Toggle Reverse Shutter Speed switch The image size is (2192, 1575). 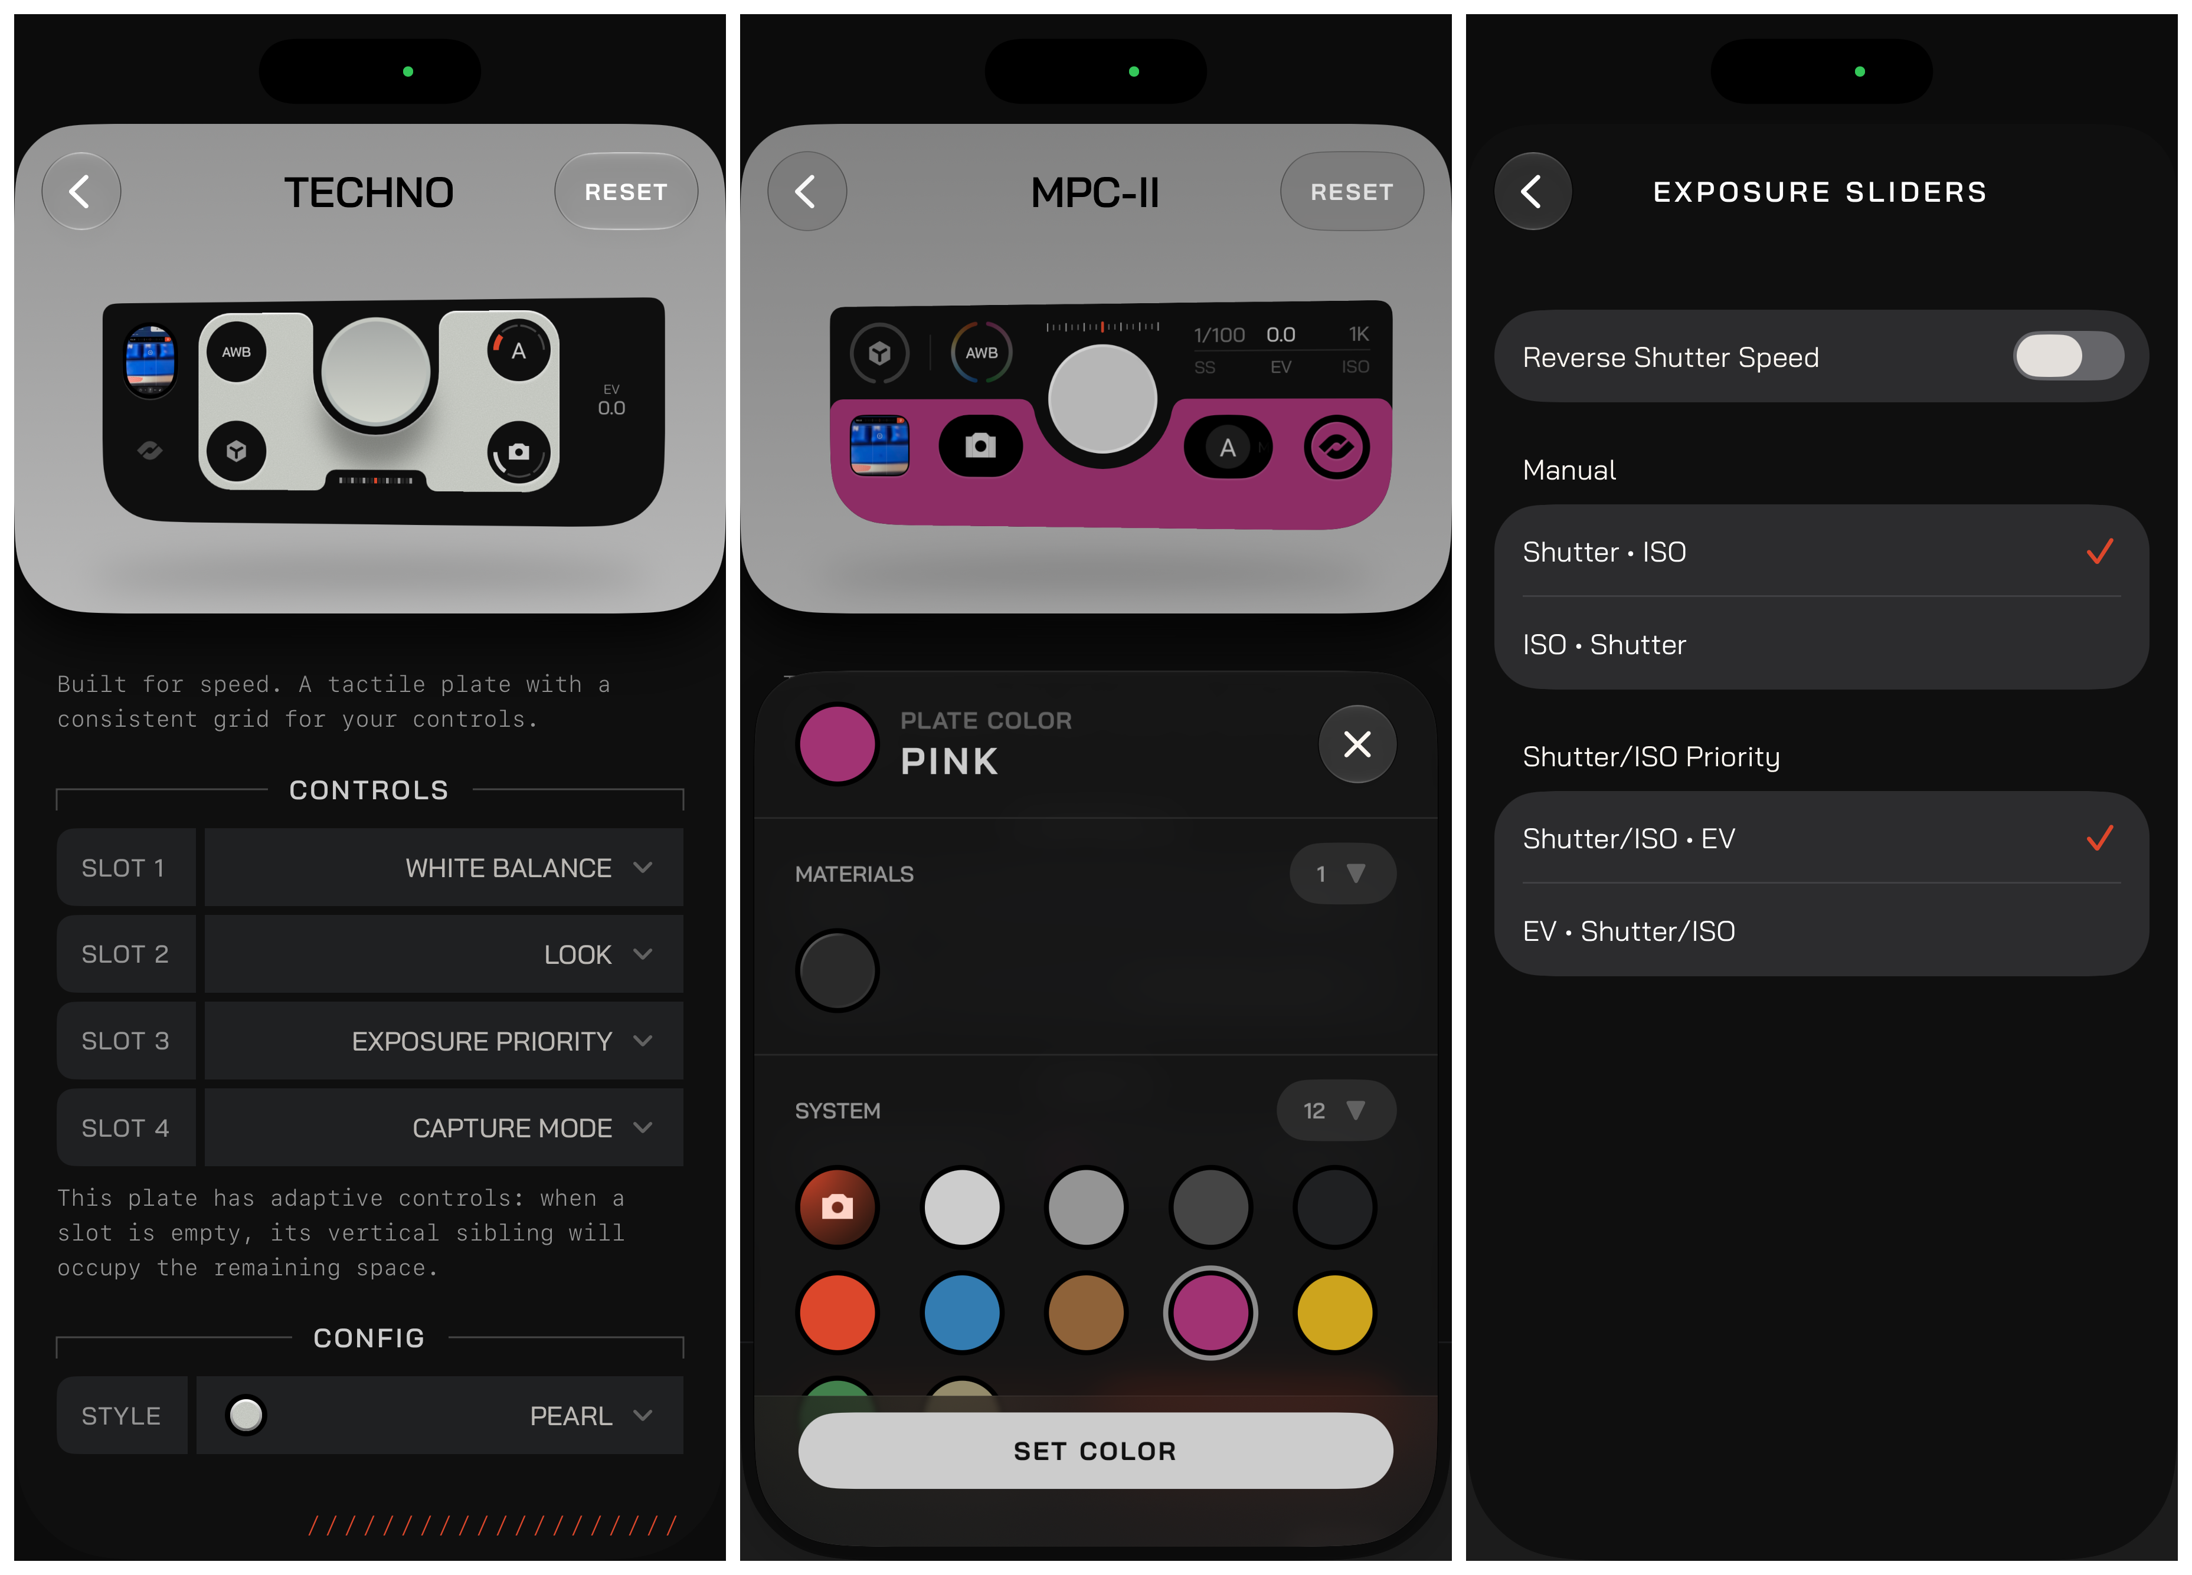click(2068, 356)
